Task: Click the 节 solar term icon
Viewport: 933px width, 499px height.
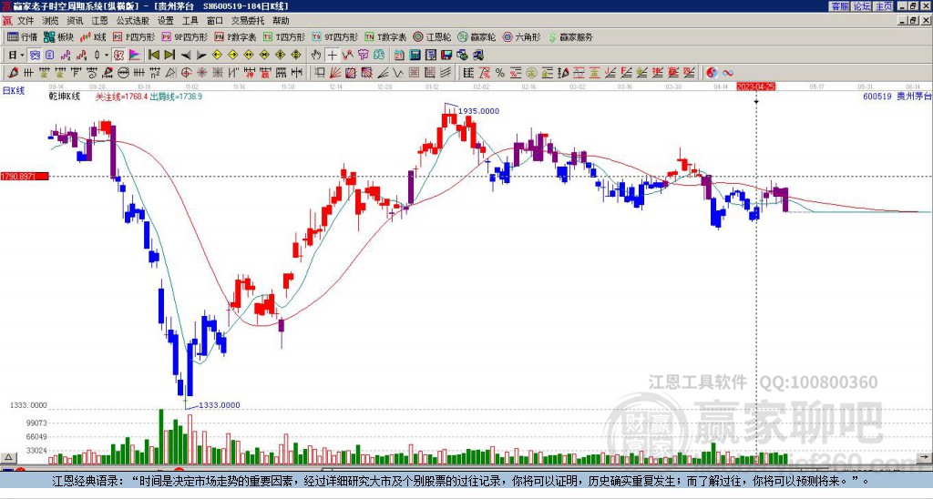Action: pyautogui.click(x=363, y=56)
